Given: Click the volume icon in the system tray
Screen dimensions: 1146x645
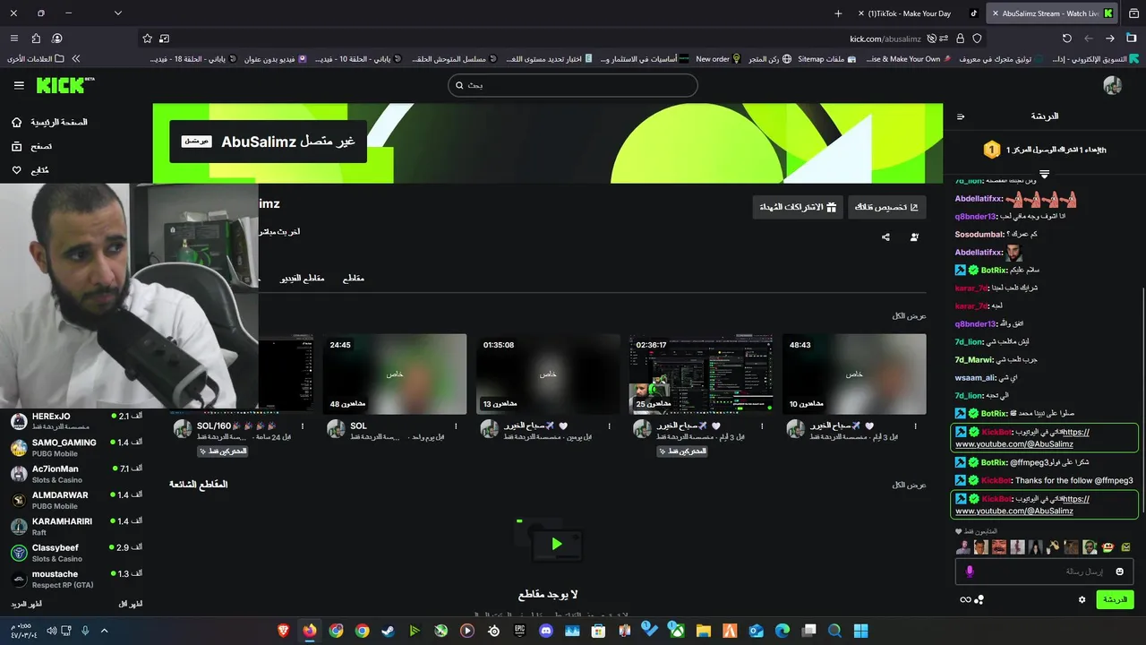Looking at the screenshot, I should [51, 631].
